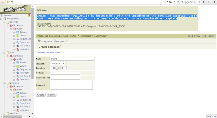Click inside the Comment text area
This screenshot has height=118, width=217.
tap(72, 85)
